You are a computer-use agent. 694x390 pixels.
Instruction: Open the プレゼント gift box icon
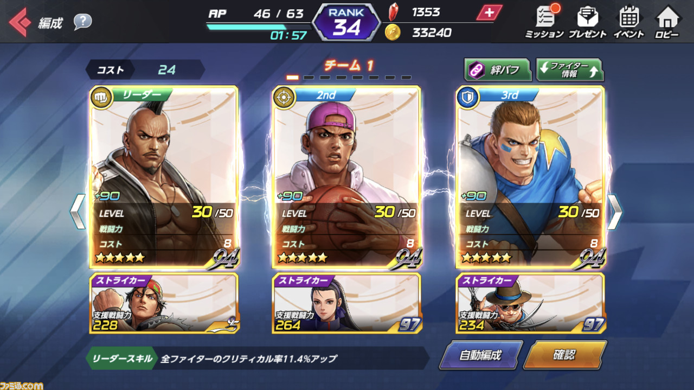pyautogui.click(x=587, y=22)
